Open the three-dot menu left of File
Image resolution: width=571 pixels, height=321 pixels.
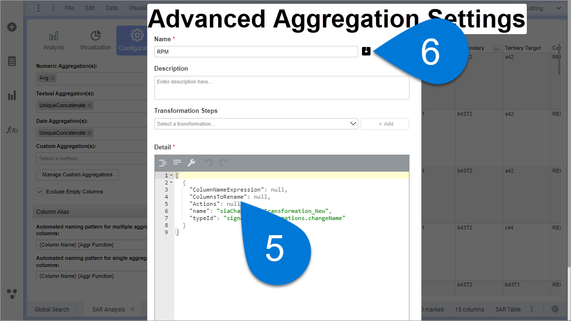click(x=38, y=8)
